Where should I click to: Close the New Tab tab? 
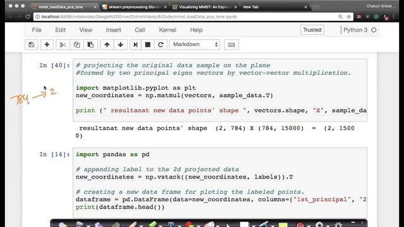pyautogui.click(x=306, y=7)
